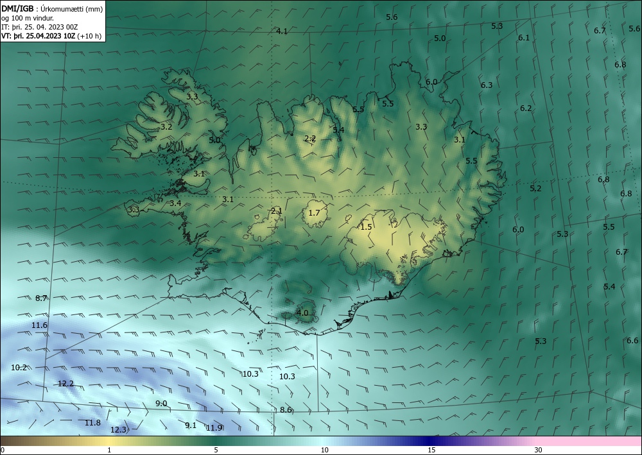This screenshot has height=455, width=642.
Task: Click the 11.9 value on the map
Action: pos(214,428)
